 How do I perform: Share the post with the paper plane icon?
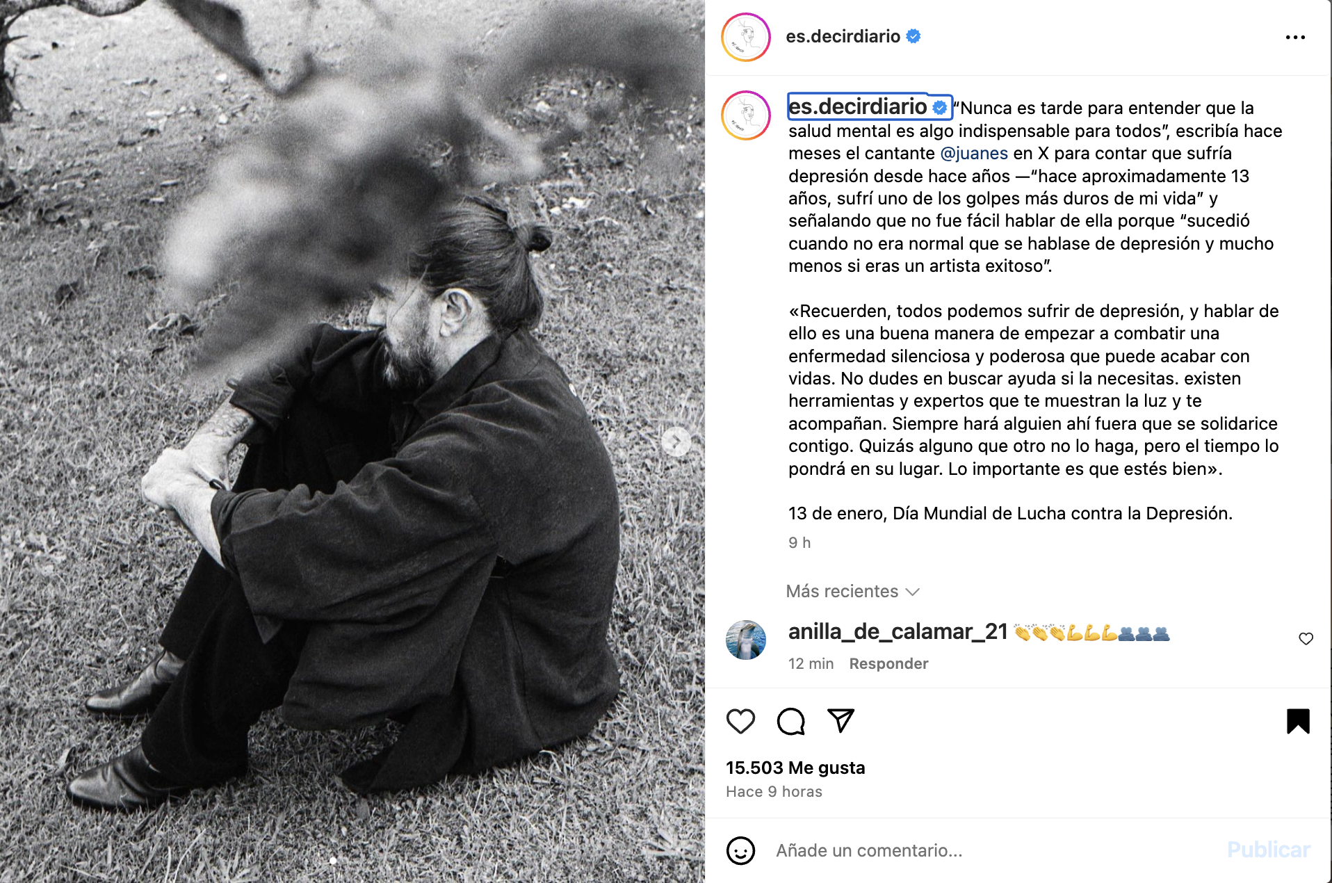click(x=840, y=720)
